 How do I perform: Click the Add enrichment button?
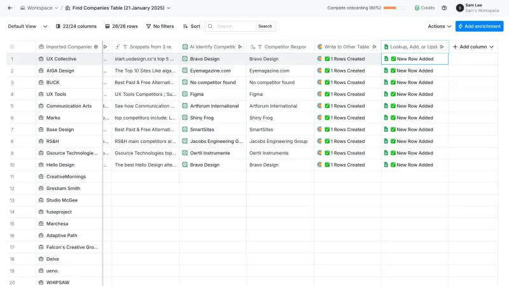tap(479, 26)
